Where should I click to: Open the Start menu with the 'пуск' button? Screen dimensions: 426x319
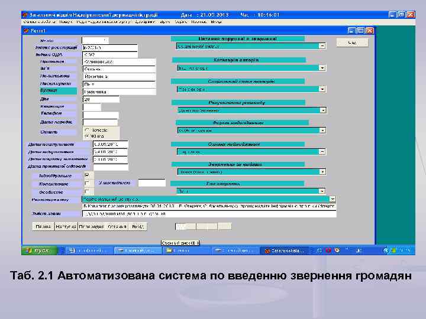click(x=40, y=250)
